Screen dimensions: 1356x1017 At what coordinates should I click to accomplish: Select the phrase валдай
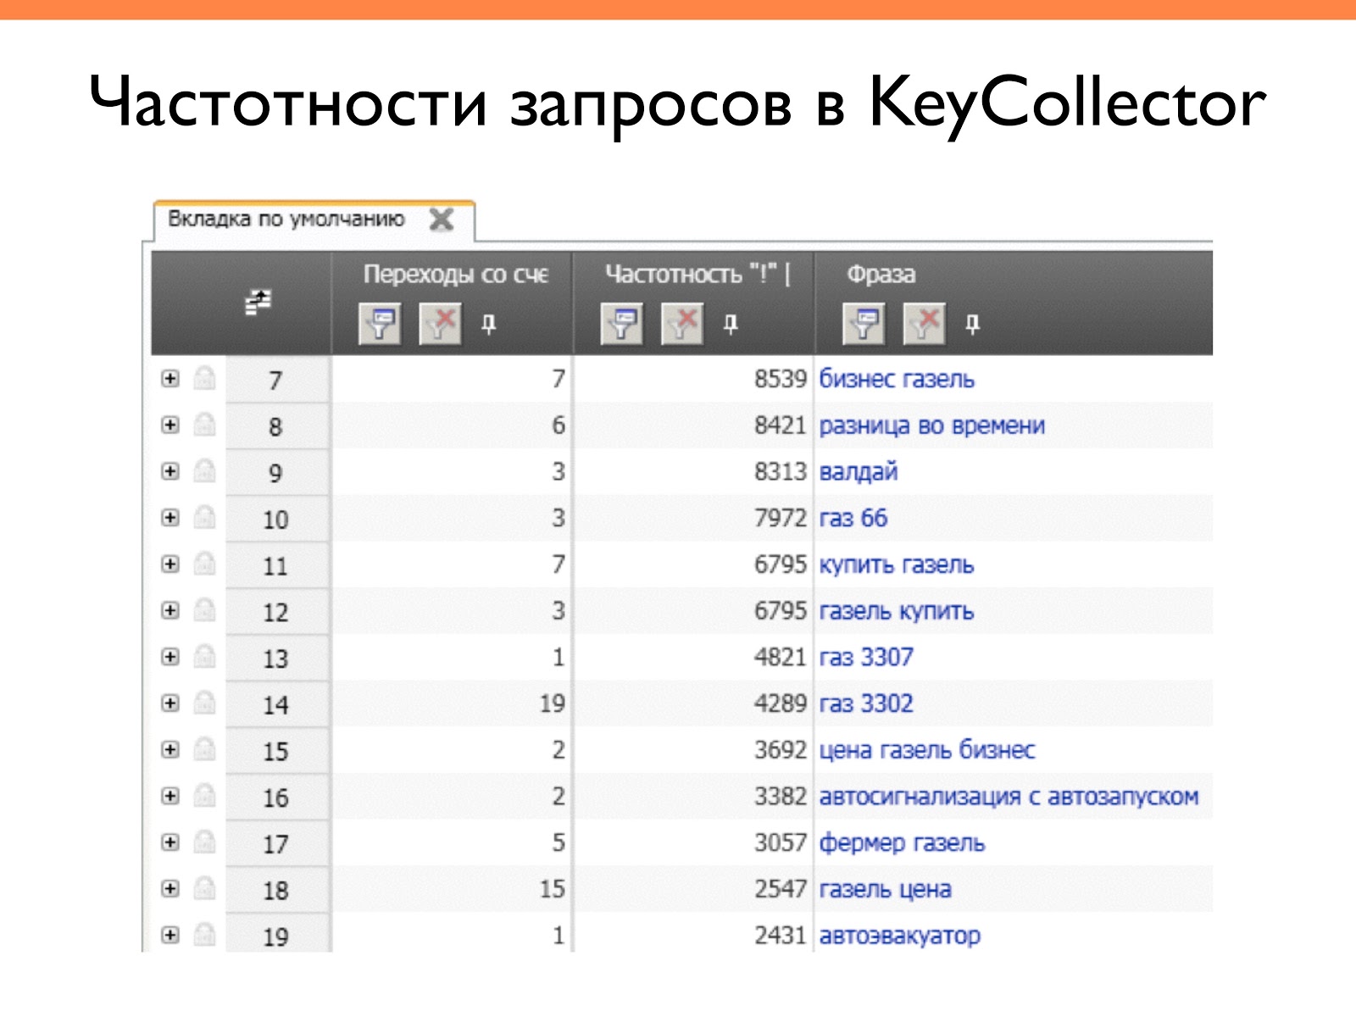tap(859, 472)
